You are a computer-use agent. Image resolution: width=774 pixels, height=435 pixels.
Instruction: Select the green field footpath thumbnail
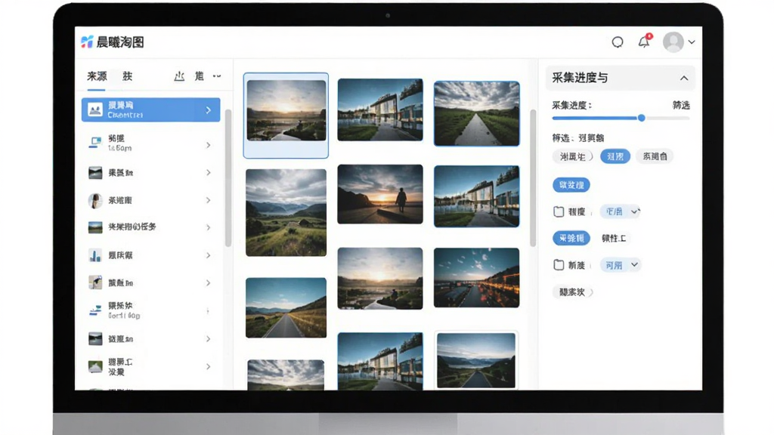tap(477, 114)
